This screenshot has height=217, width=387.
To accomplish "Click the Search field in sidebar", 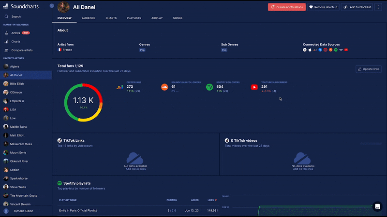I will click(15, 16).
